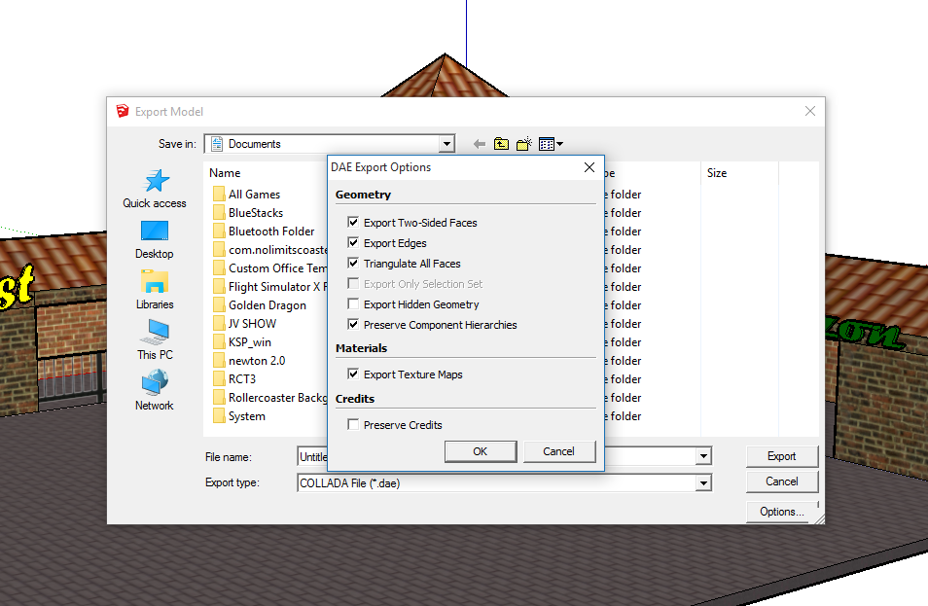
Task: Click the Quick access star icon
Action: pyautogui.click(x=155, y=182)
